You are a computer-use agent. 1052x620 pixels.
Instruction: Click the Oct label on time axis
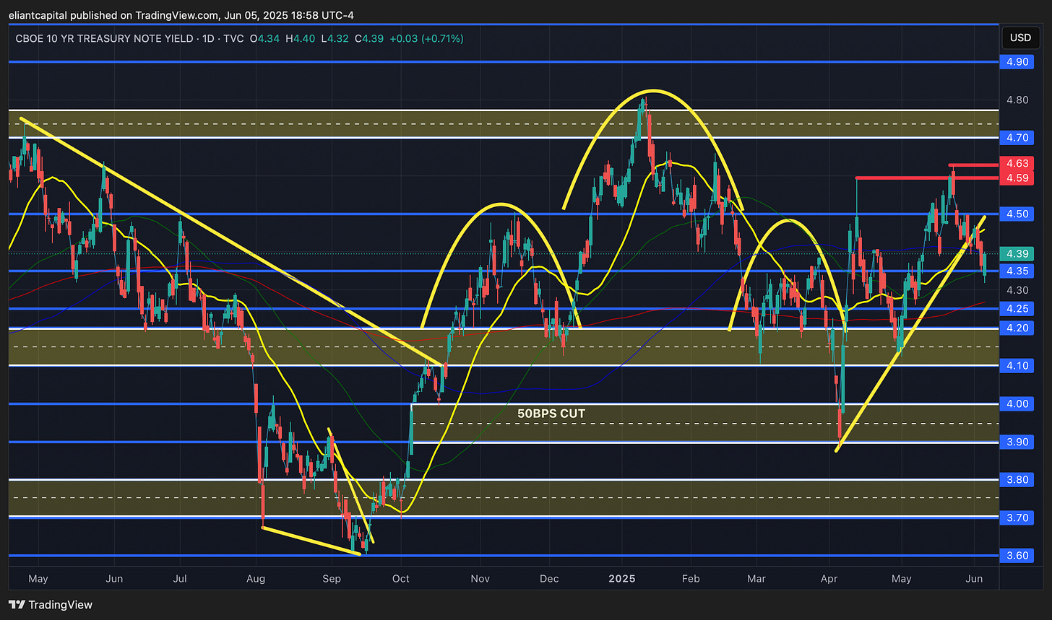[x=400, y=579]
